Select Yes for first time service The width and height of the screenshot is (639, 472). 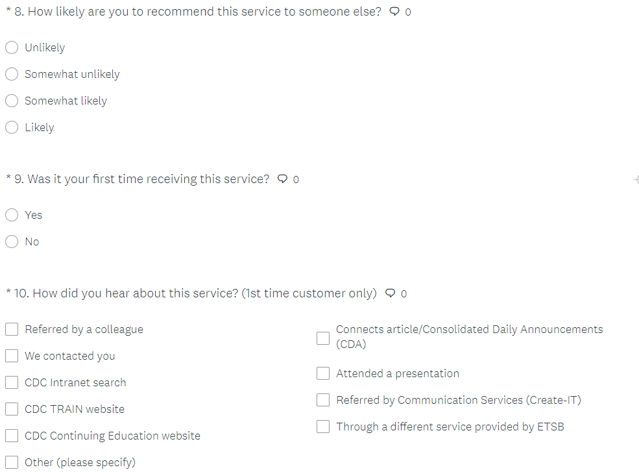click(12, 215)
